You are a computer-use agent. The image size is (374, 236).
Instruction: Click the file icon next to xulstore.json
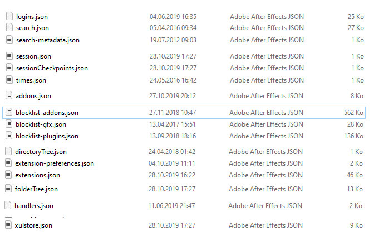[8, 225]
